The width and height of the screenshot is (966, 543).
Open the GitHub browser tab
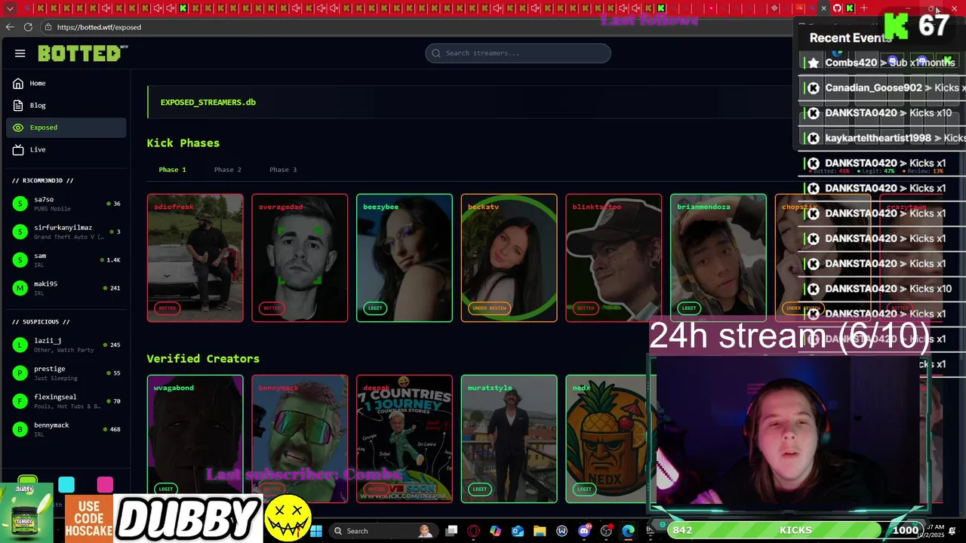837,8
